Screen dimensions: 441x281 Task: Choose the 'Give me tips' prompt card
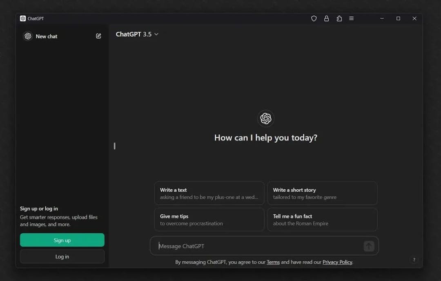[x=209, y=219]
